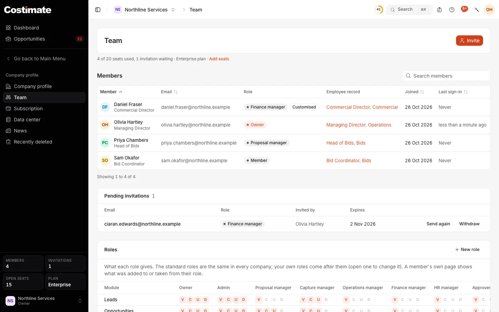This screenshot has height=312, width=499.
Task: Open the Commercial Director, Commercial employee record
Action: click(x=362, y=107)
